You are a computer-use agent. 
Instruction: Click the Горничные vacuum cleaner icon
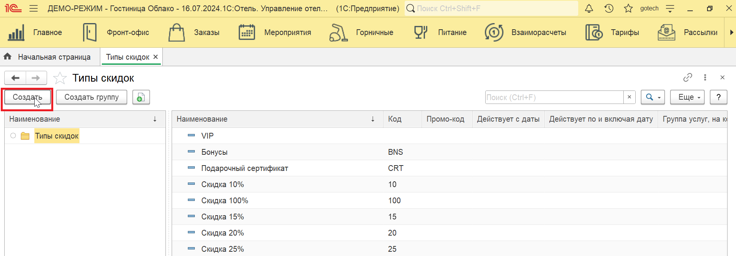(x=338, y=32)
